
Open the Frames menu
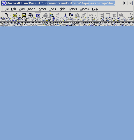point(72,9)
